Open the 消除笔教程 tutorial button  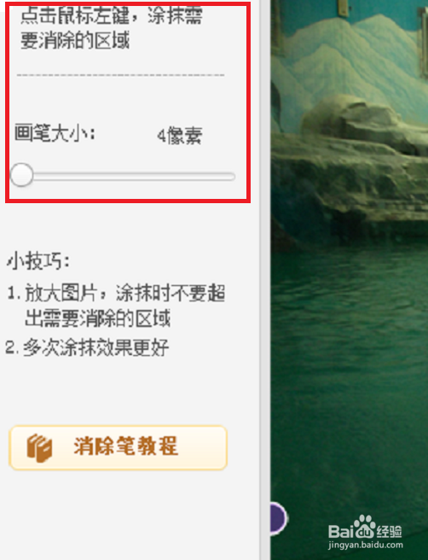point(118,447)
